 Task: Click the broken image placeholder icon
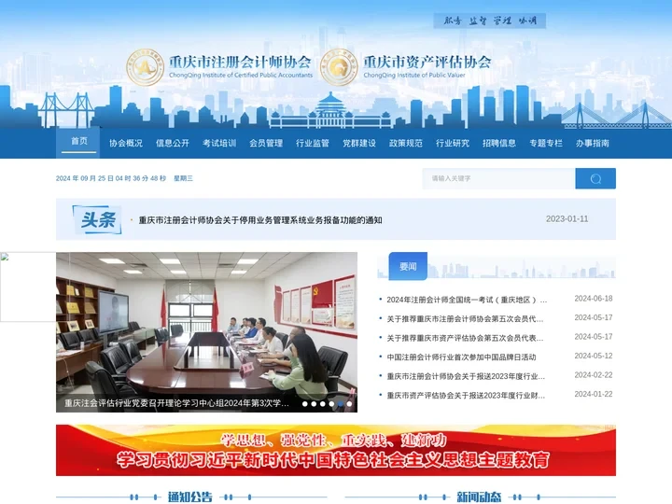coord(5,257)
